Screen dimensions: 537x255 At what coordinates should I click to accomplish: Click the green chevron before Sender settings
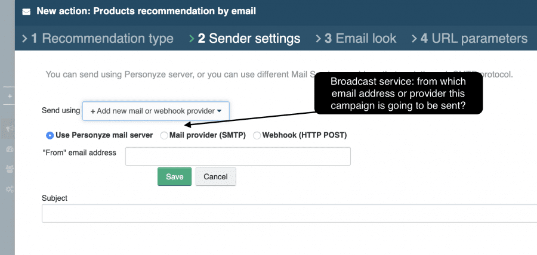pos(192,39)
